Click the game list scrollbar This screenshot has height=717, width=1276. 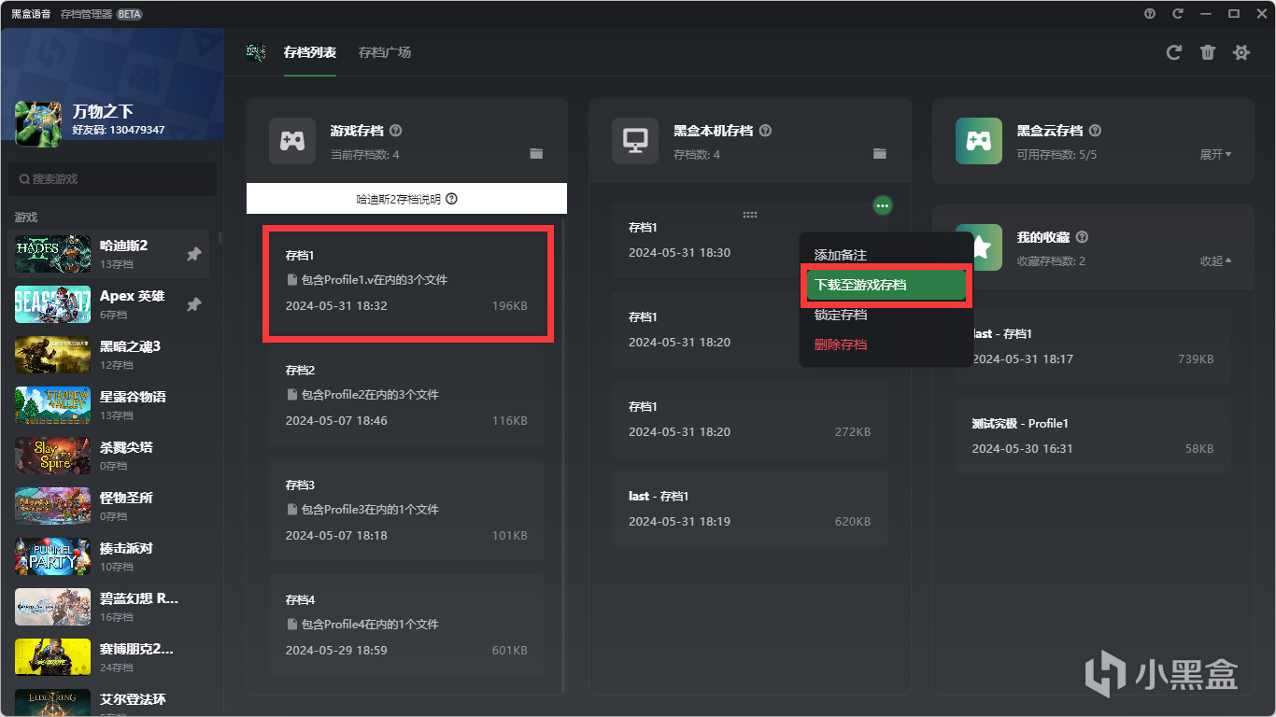(220, 237)
